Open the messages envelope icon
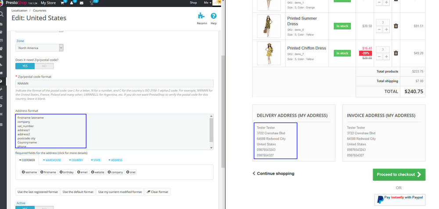 82,3
